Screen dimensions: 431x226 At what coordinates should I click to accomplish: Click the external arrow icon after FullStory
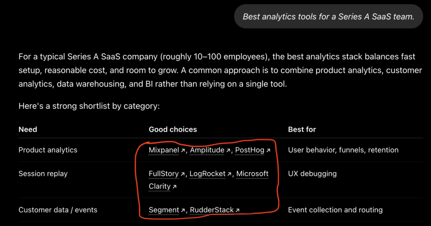click(183, 174)
